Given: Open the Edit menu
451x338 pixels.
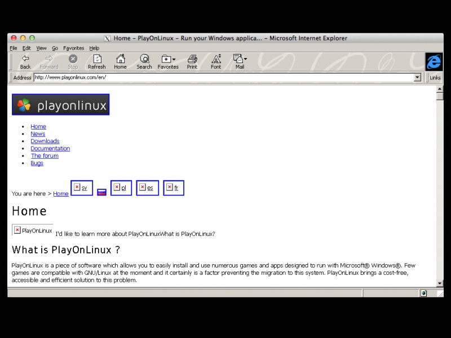Looking at the screenshot, I should coord(26,48).
